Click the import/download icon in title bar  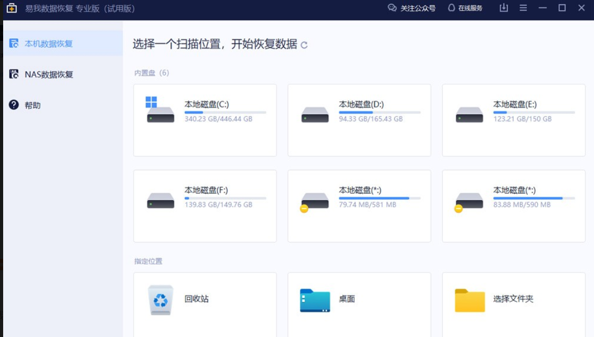tap(504, 8)
